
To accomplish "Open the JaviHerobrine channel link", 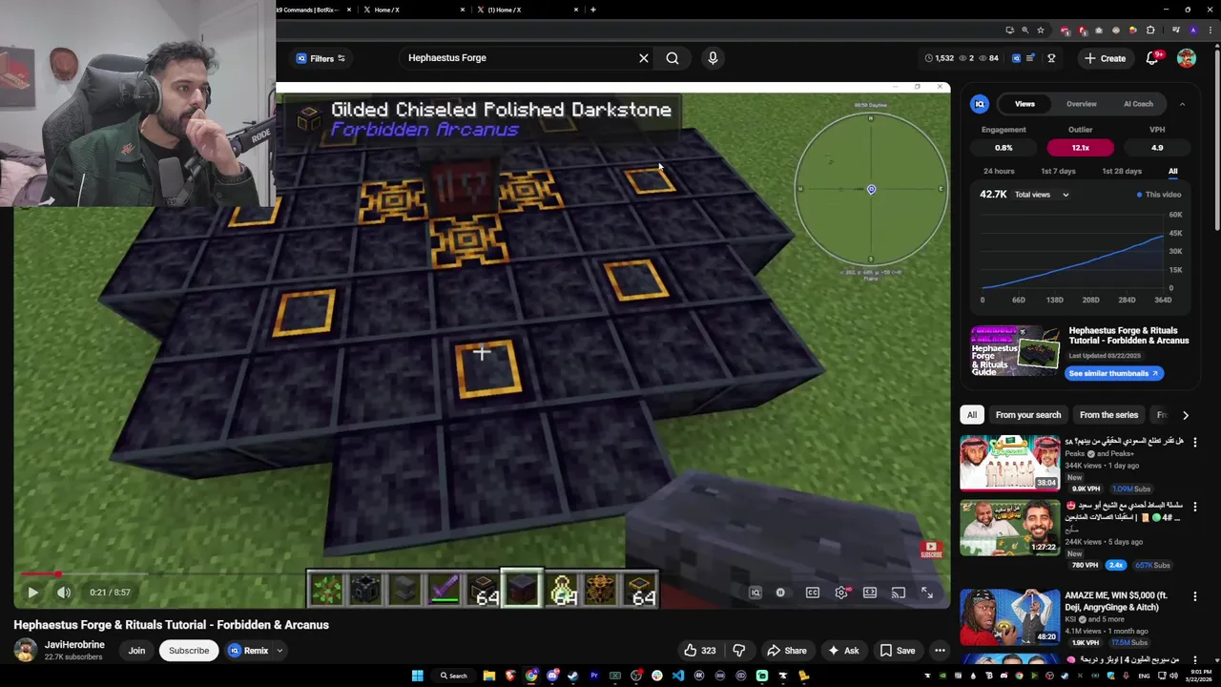I will tap(74, 645).
